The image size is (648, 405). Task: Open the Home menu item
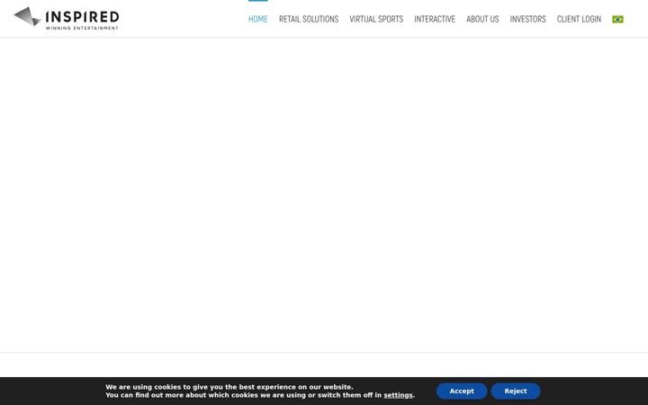tap(258, 19)
